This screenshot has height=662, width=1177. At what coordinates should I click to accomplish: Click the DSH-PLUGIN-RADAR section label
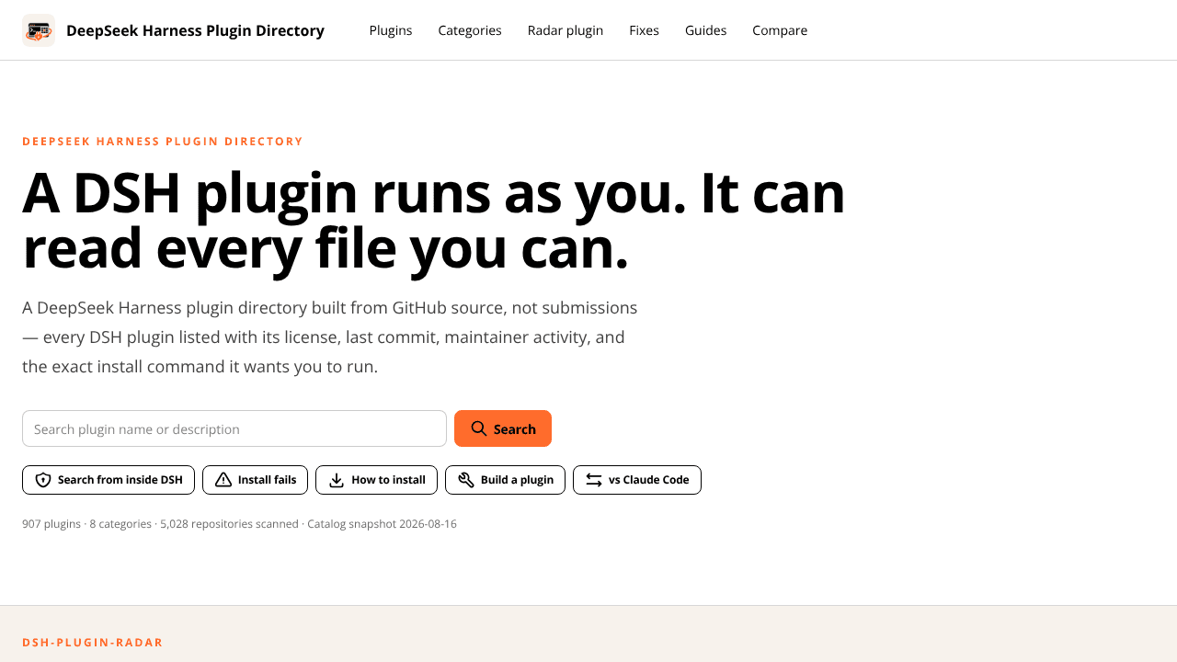(93, 643)
